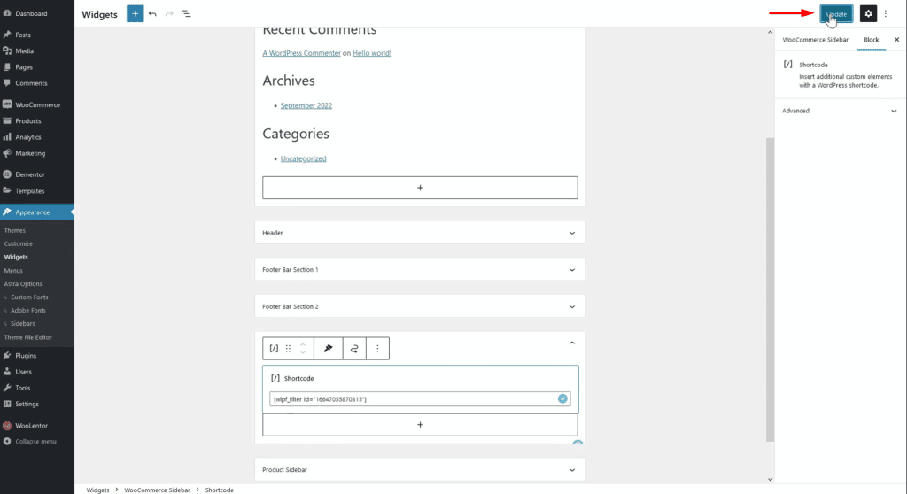Click the shortcode text input field
The height and width of the screenshot is (494, 907).
tap(412, 399)
